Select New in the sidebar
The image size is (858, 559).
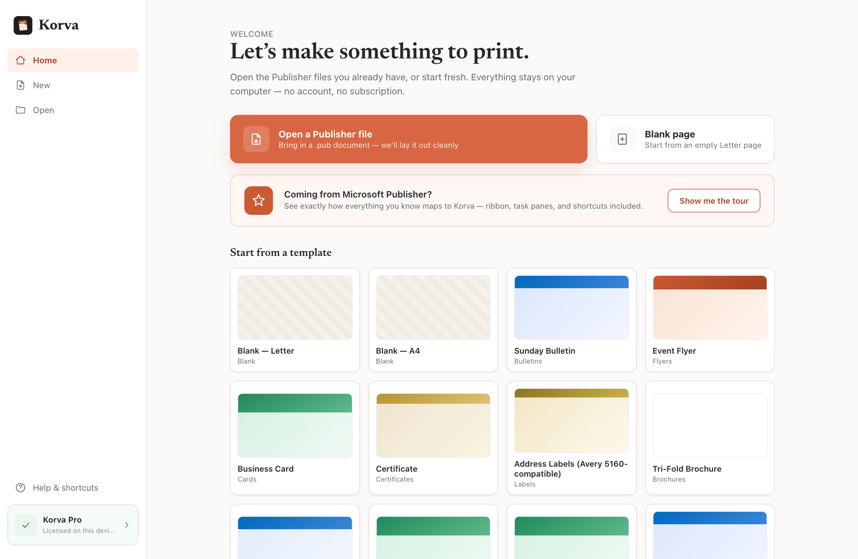73,85
